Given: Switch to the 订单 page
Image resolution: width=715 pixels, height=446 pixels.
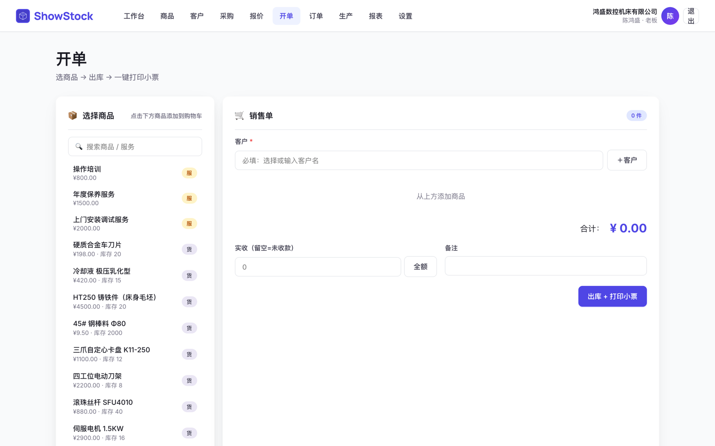Looking at the screenshot, I should pos(316,16).
